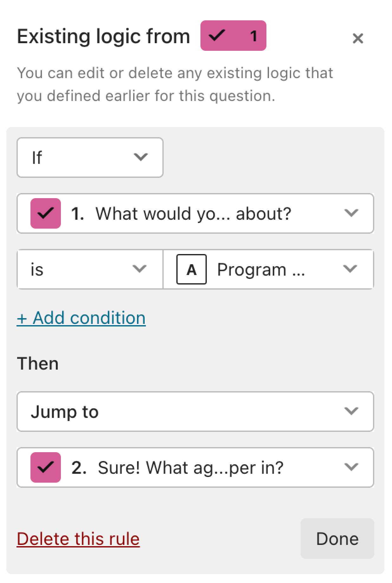Open the 'Jump to' action dropdown
Viewport: 392px width, 583px height.
(x=195, y=412)
